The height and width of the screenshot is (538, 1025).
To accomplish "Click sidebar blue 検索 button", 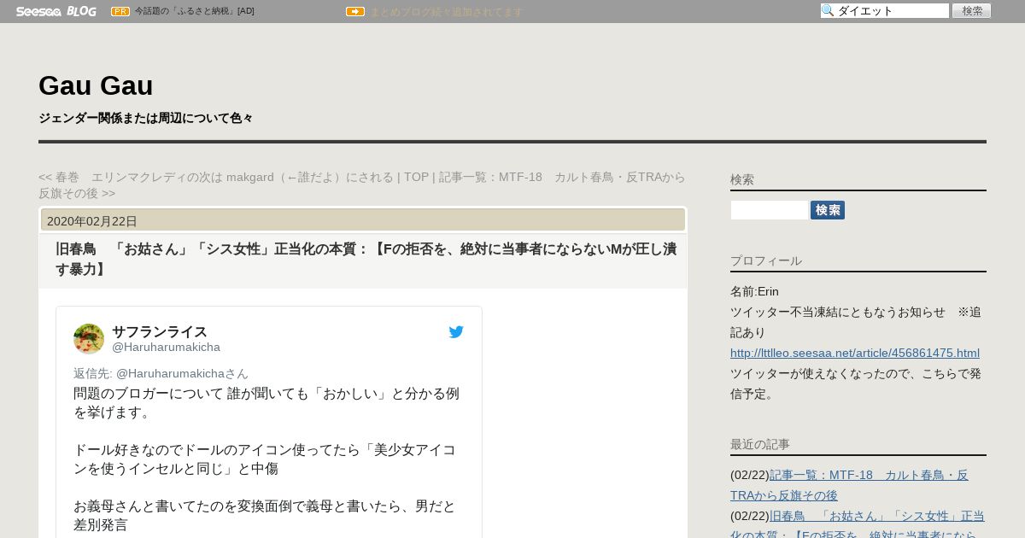I will tap(828, 210).
